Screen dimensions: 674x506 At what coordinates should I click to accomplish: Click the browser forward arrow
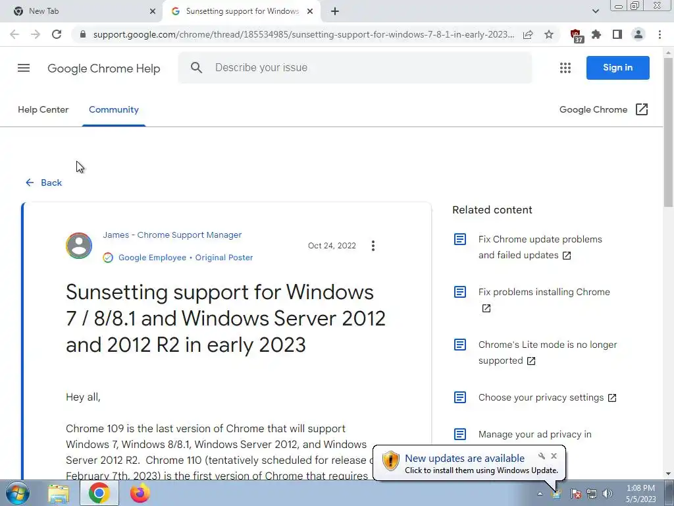(36, 34)
